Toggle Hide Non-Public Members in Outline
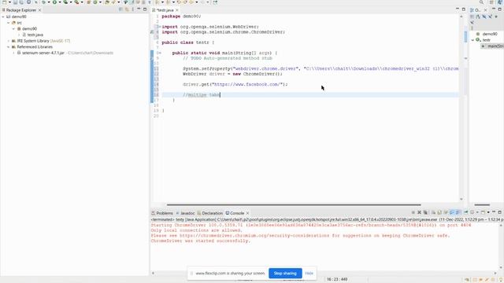Viewport: 504px width, 283px height. point(496,17)
